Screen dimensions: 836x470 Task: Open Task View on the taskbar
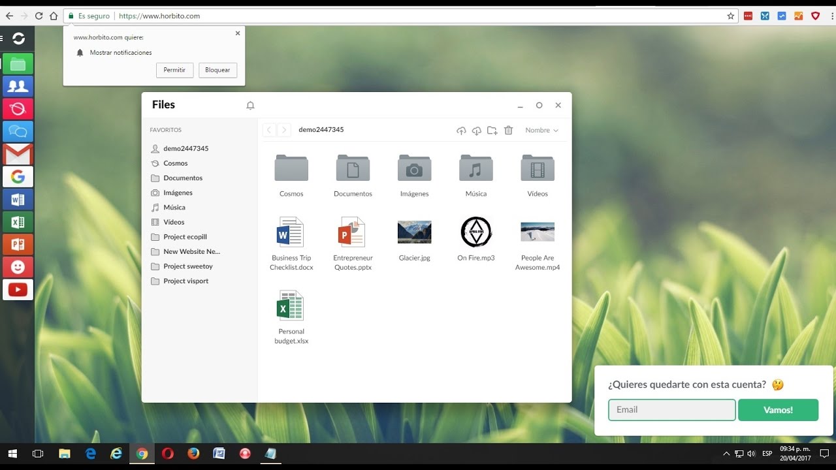(38, 453)
